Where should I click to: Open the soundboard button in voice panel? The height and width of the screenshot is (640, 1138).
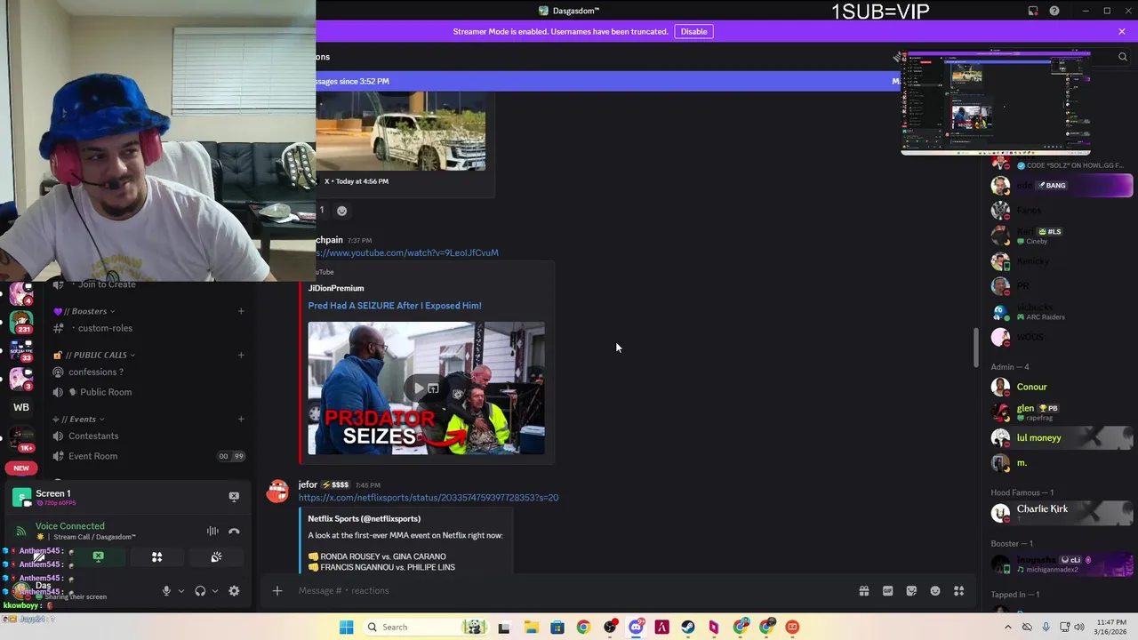pyautogui.click(x=216, y=557)
